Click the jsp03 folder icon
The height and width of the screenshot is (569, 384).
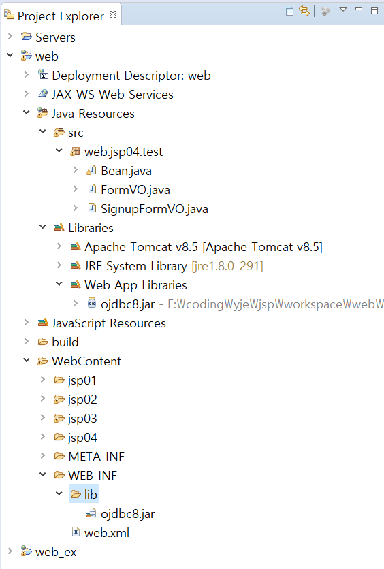tap(59, 418)
